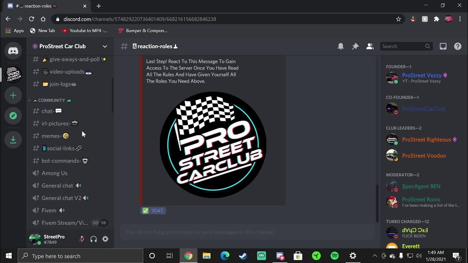Open a new Chrome tab

coord(99,6)
